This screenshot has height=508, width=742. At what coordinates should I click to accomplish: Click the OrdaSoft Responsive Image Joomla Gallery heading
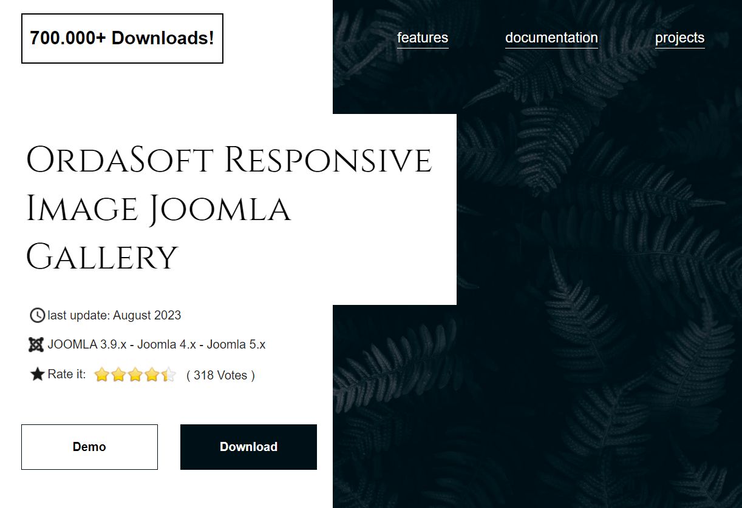coord(229,209)
